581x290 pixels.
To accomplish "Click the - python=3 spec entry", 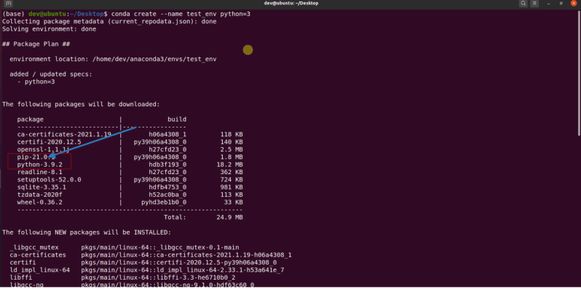I will 36,82.
